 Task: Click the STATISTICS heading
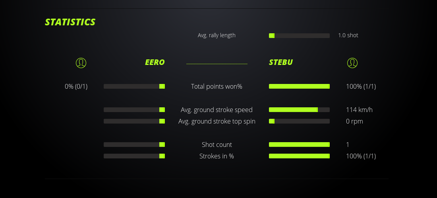point(70,22)
